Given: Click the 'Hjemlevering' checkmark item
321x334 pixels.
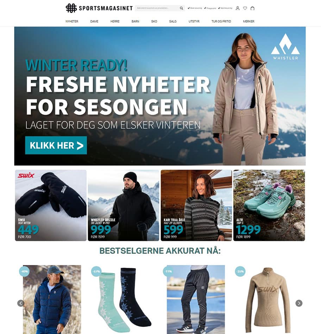Looking at the screenshot, I should (x=225, y=8).
